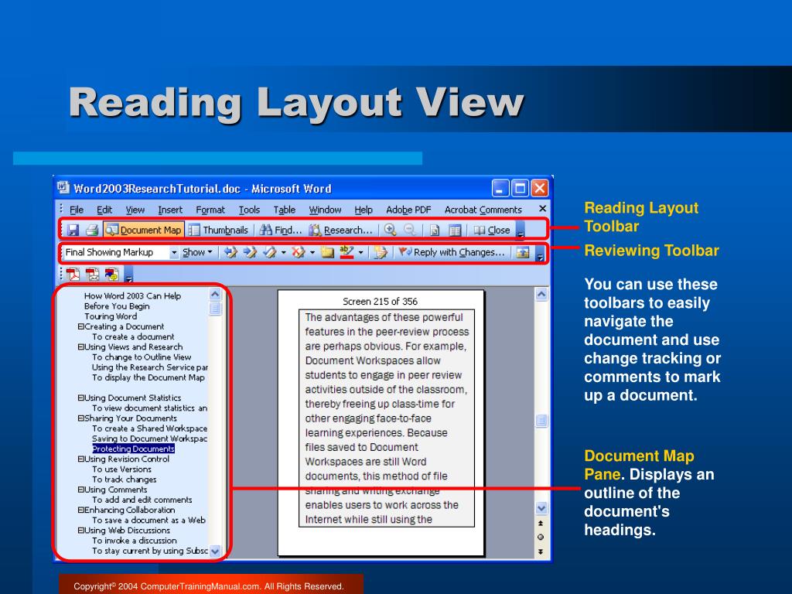Toggle the Thumbnails pane button
Viewport: 792px width, 594px height.
tap(218, 230)
